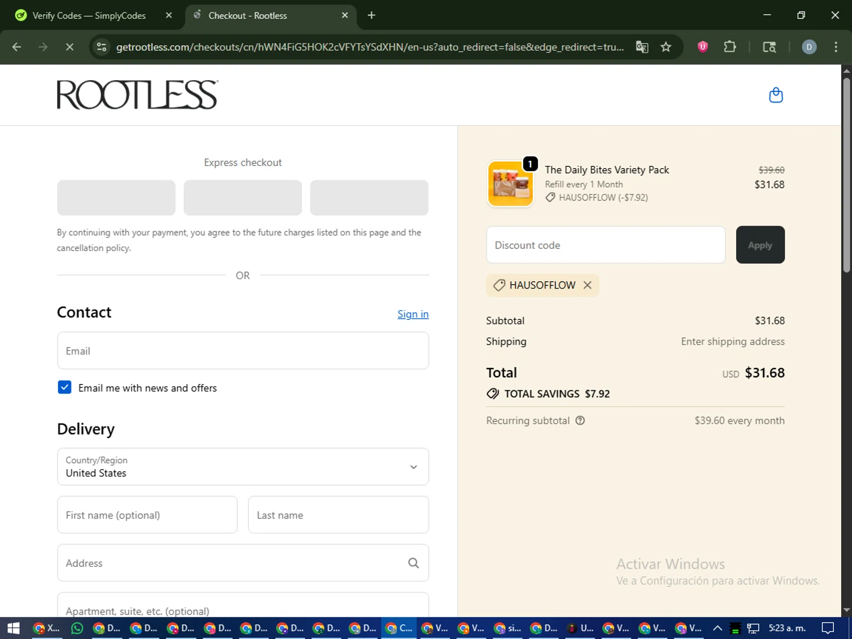Open the uBlock shield extension icon
The image size is (852, 639).
(703, 47)
